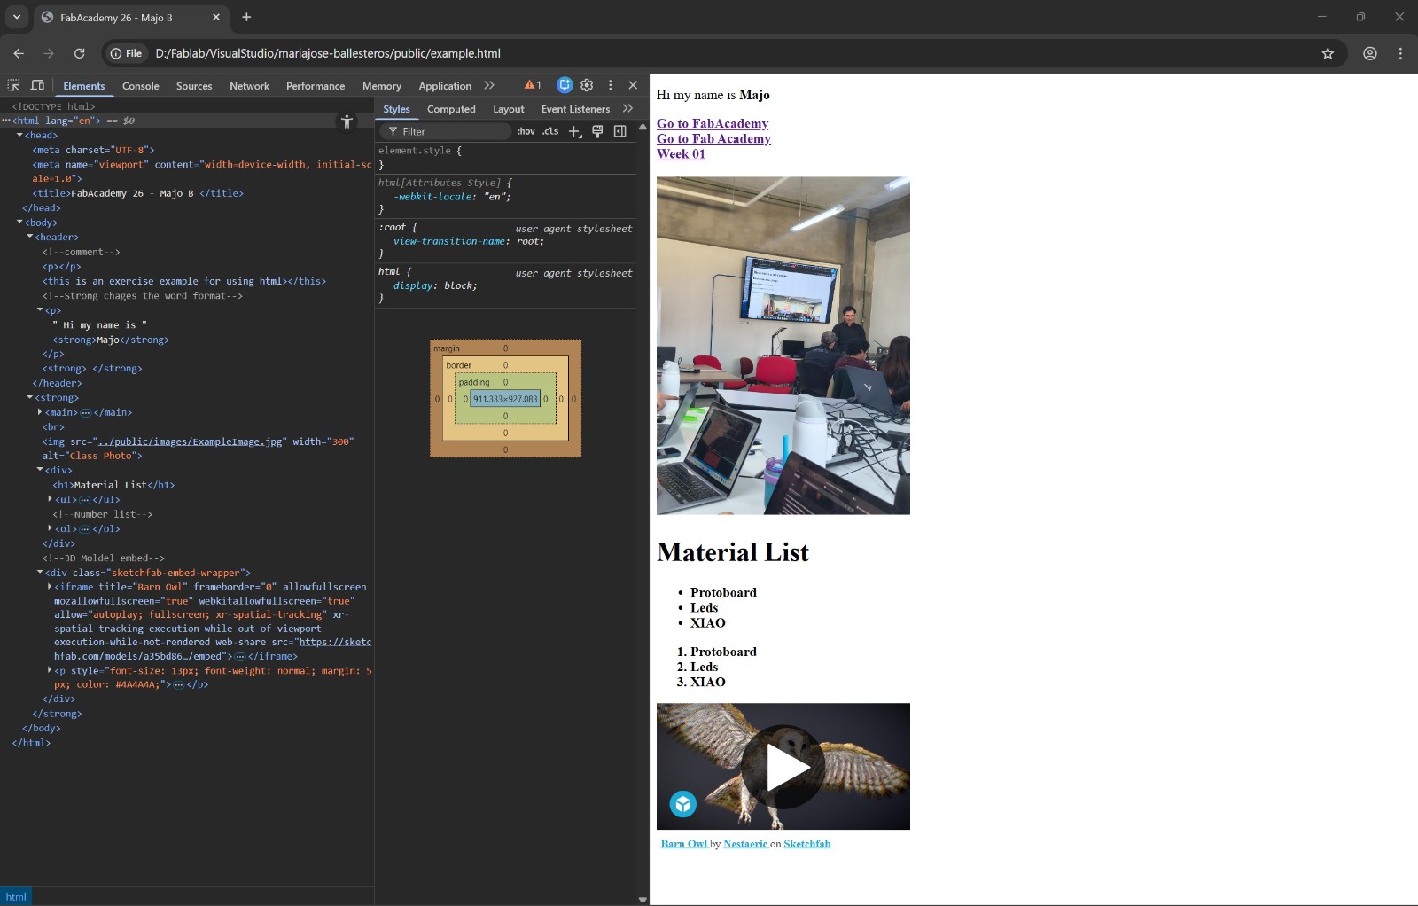The height and width of the screenshot is (906, 1418).
Task: Open the Chrome three-dot menu
Action: click(x=1400, y=53)
